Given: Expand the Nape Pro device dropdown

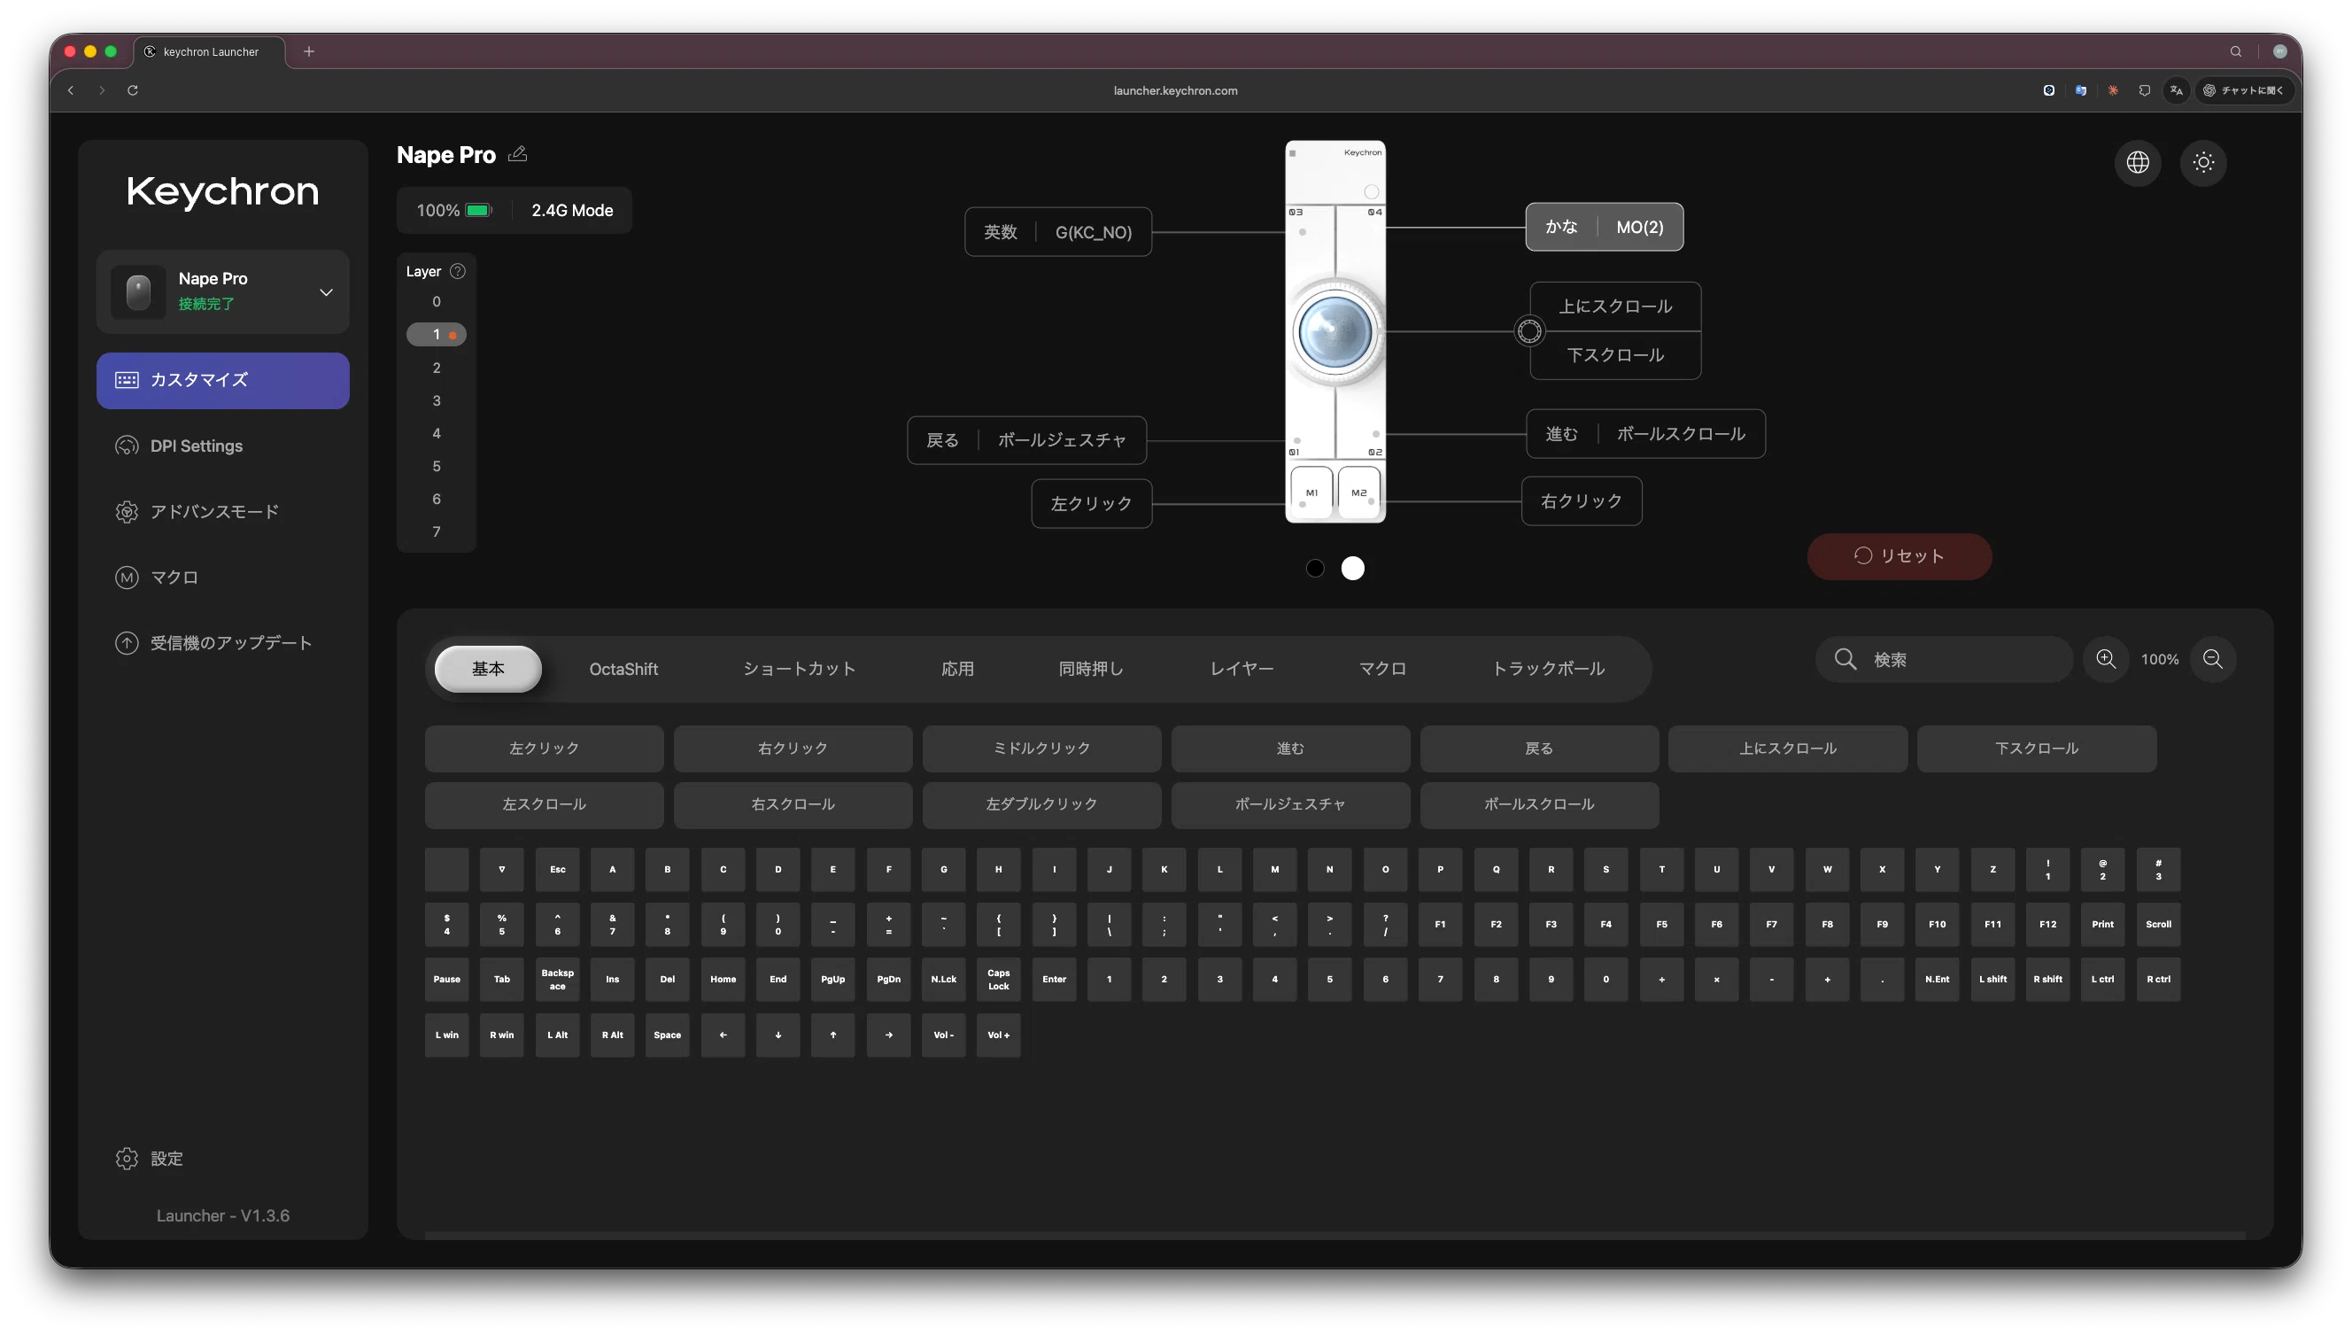Looking at the screenshot, I should [325, 292].
